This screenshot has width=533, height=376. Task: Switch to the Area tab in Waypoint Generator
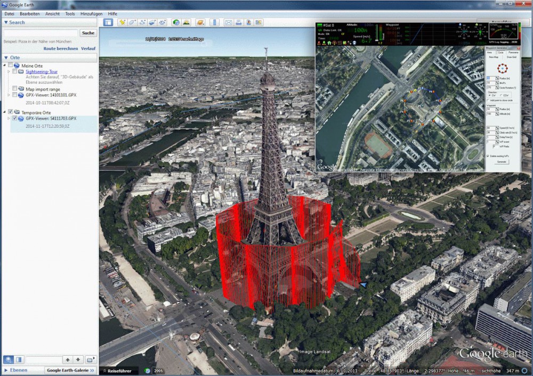coord(489,52)
